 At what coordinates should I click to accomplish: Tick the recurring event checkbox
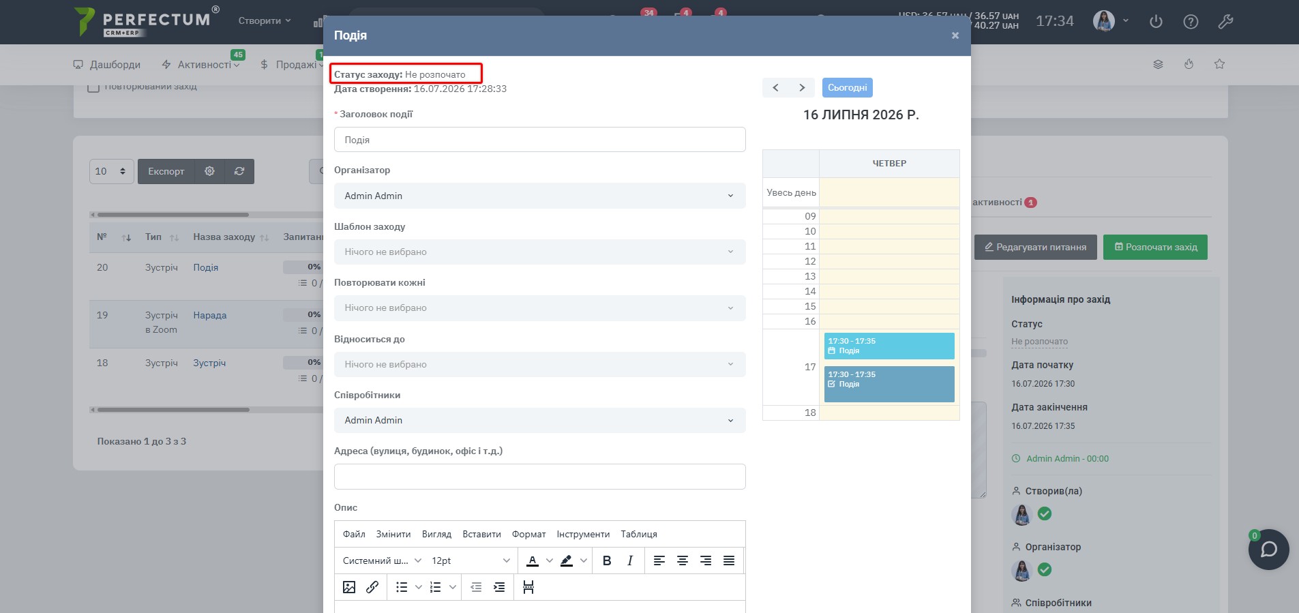[x=94, y=87]
